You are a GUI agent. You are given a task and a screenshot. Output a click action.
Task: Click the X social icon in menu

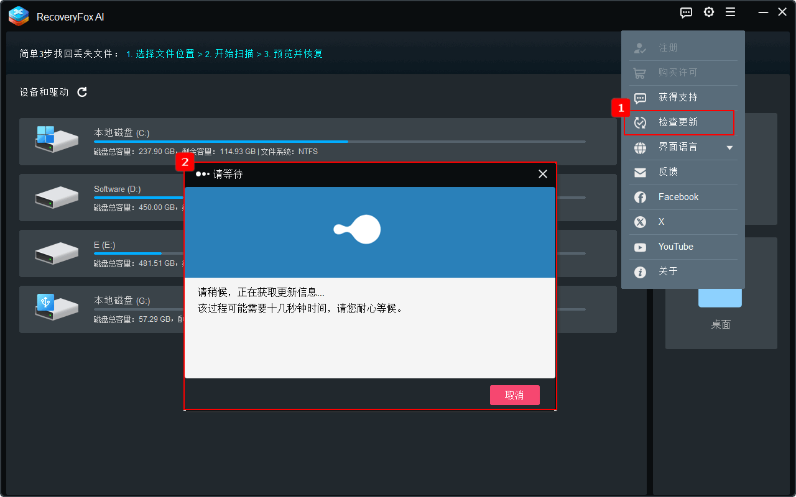coord(640,222)
